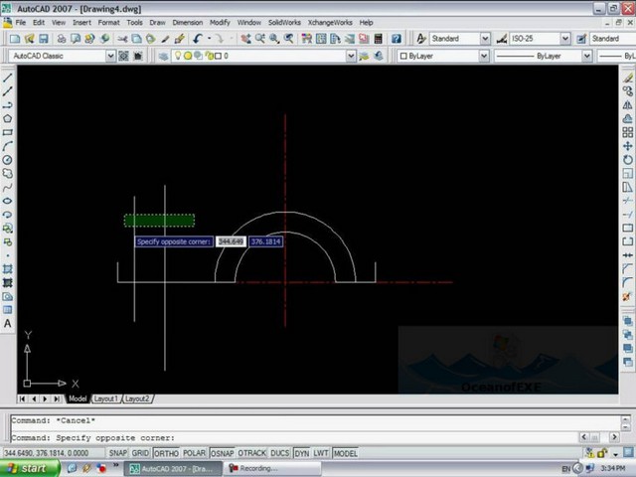636x477 pixels.
Task: Open the AutoCAD Classic workspace dropdown
Action: tap(110, 56)
